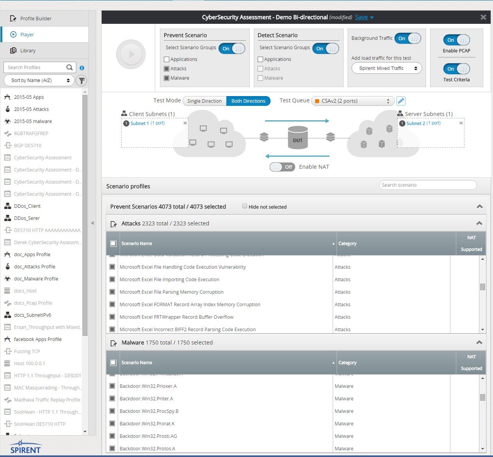Turn on Enable NAT switch
This screenshot has width=493, height=457.
[282, 167]
